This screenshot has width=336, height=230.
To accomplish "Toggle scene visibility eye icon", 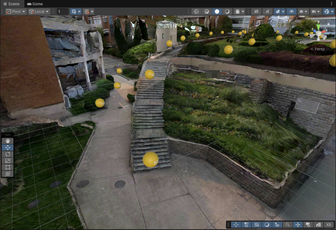I will (x=291, y=11).
